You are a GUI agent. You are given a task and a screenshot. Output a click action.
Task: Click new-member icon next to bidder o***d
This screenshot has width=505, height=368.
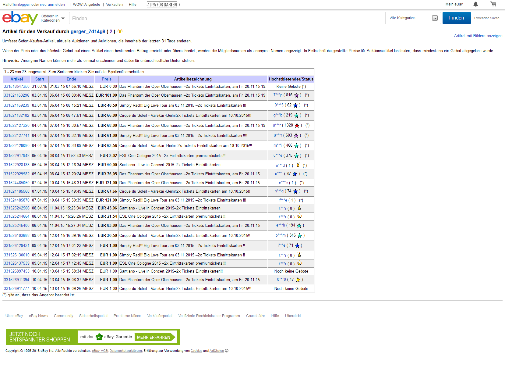pos(298,165)
